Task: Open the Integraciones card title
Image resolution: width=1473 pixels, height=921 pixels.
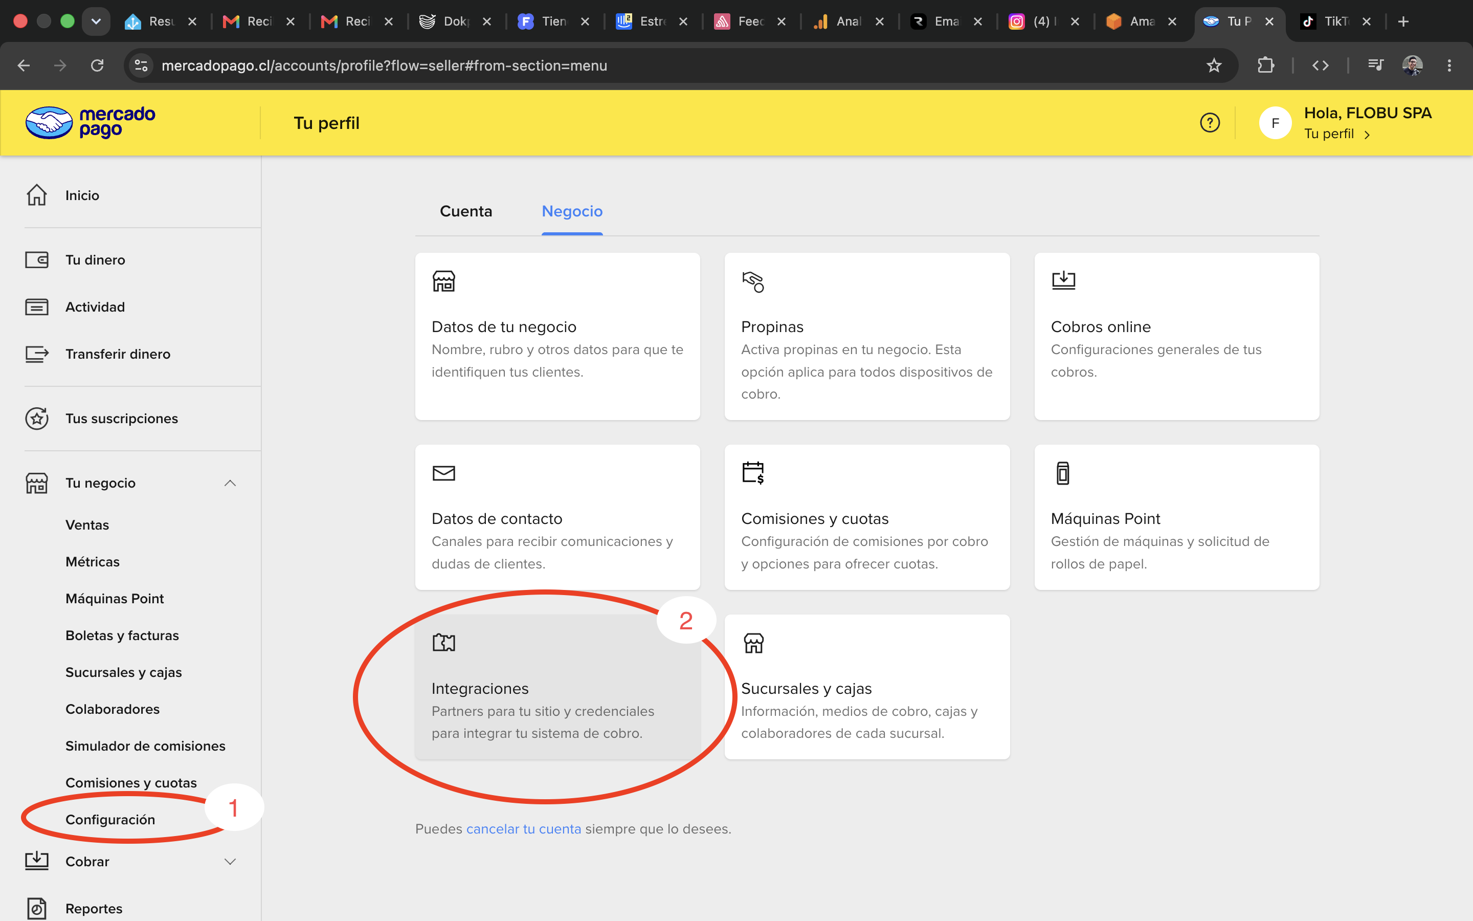Action: pos(480,688)
